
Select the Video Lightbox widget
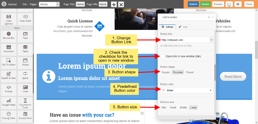click(9, 19)
